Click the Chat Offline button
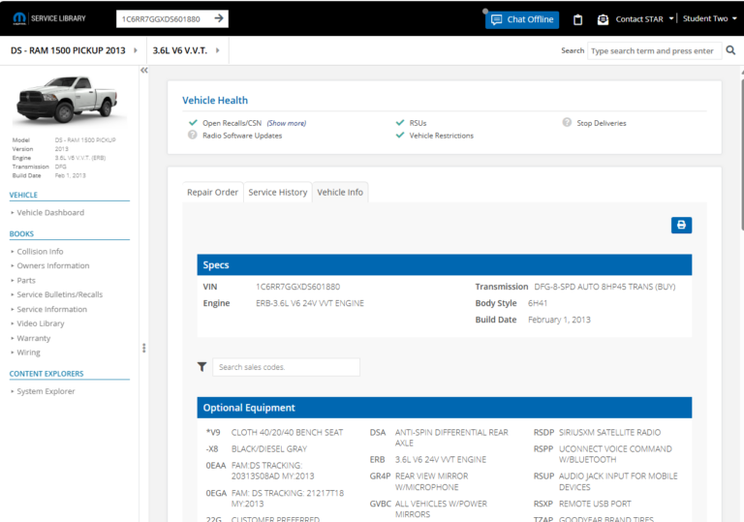 pyautogui.click(x=521, y=19)
